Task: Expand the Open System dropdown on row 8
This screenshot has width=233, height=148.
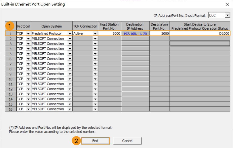Action: click(x=70, y=69)
